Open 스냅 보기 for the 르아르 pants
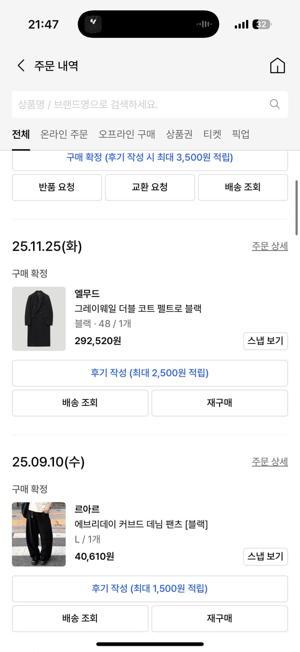The height and width of the screenshot is (652, 300). coord(265,557)
